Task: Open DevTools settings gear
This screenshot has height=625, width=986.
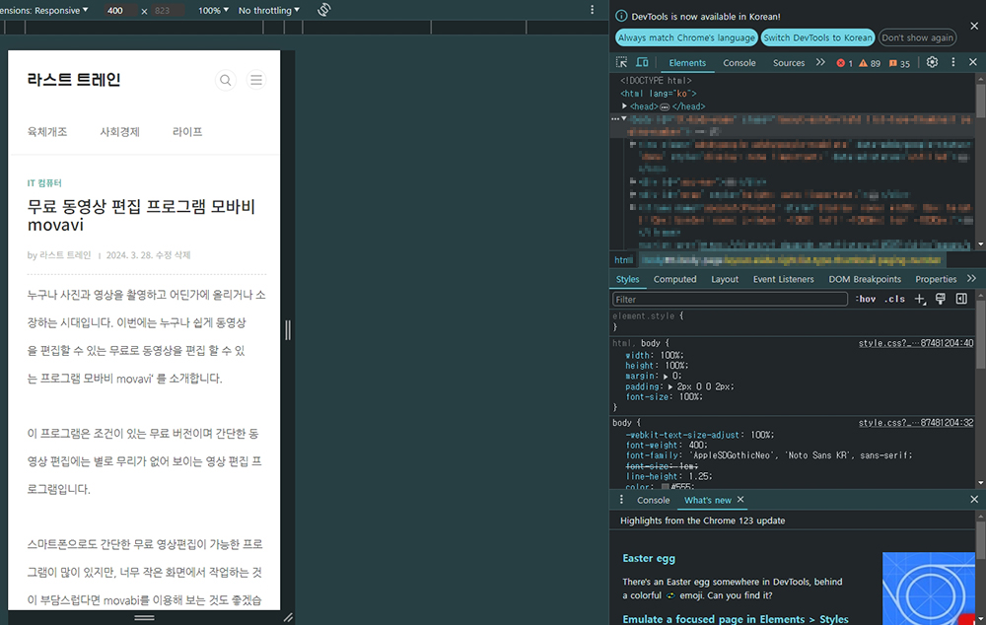Action: [x=932, y=62]
